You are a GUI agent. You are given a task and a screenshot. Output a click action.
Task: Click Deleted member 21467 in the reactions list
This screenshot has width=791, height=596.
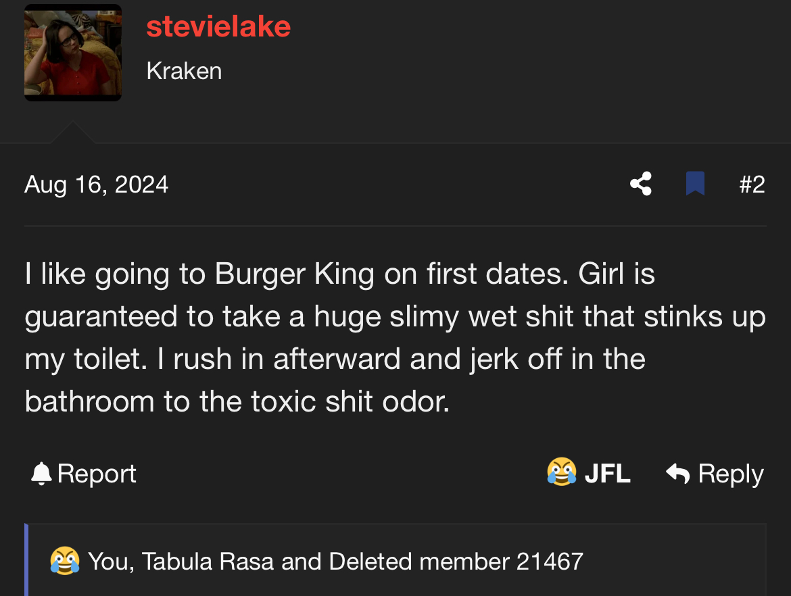tap(456, 561)
